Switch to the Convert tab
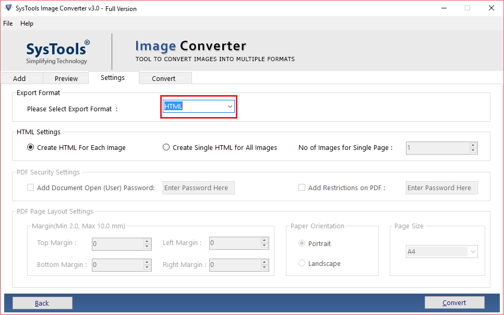The image size is (504, 315). tap(165, 78)
